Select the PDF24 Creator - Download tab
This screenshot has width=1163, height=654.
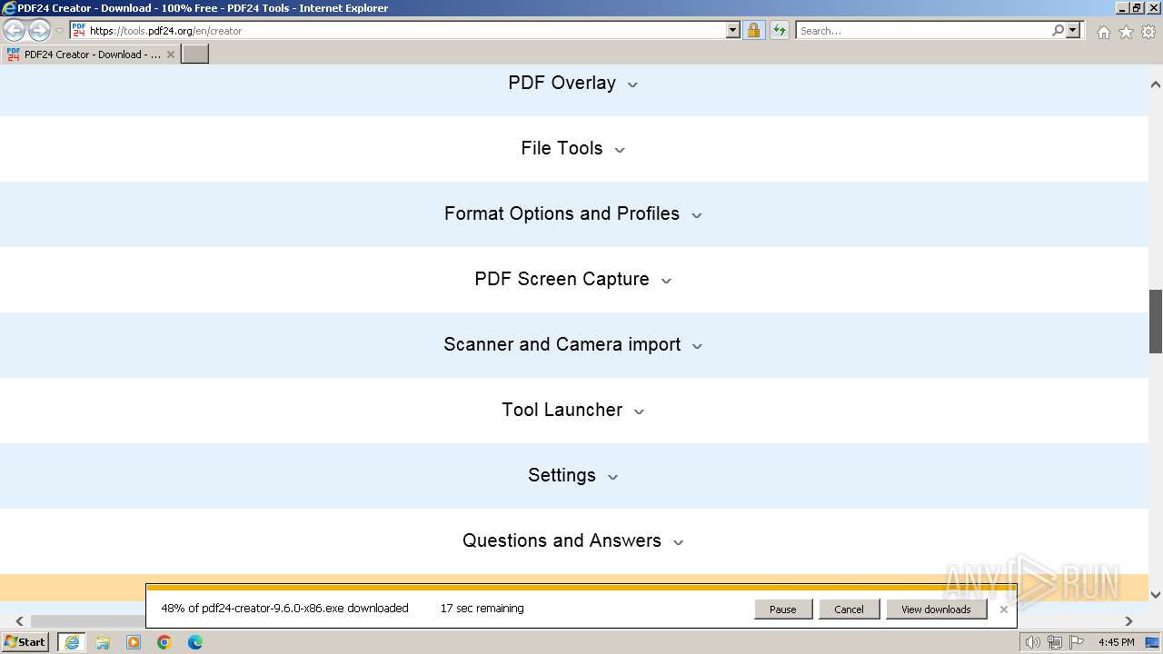point(91,54)
